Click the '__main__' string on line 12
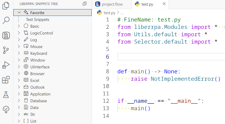 pyautogui.click(x=184, y=101)
